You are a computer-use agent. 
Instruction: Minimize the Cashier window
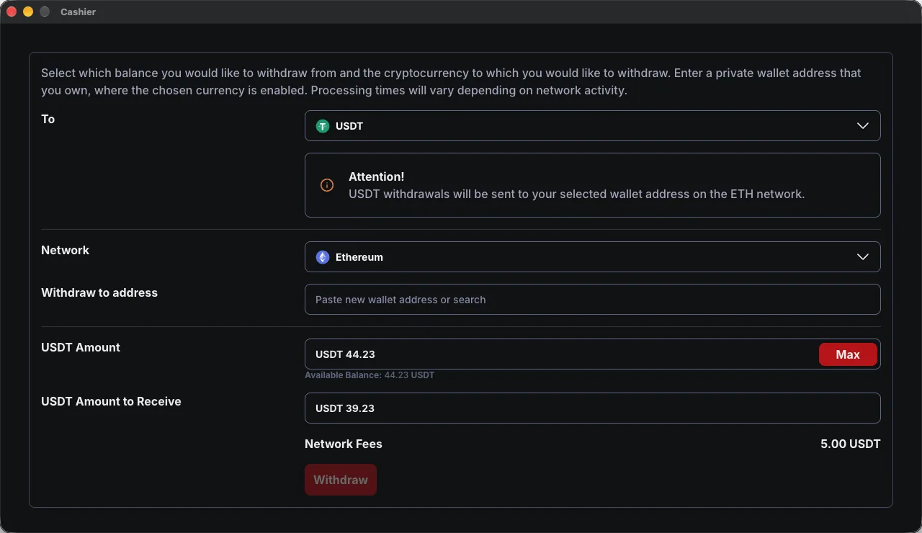[x=28, y=12]
